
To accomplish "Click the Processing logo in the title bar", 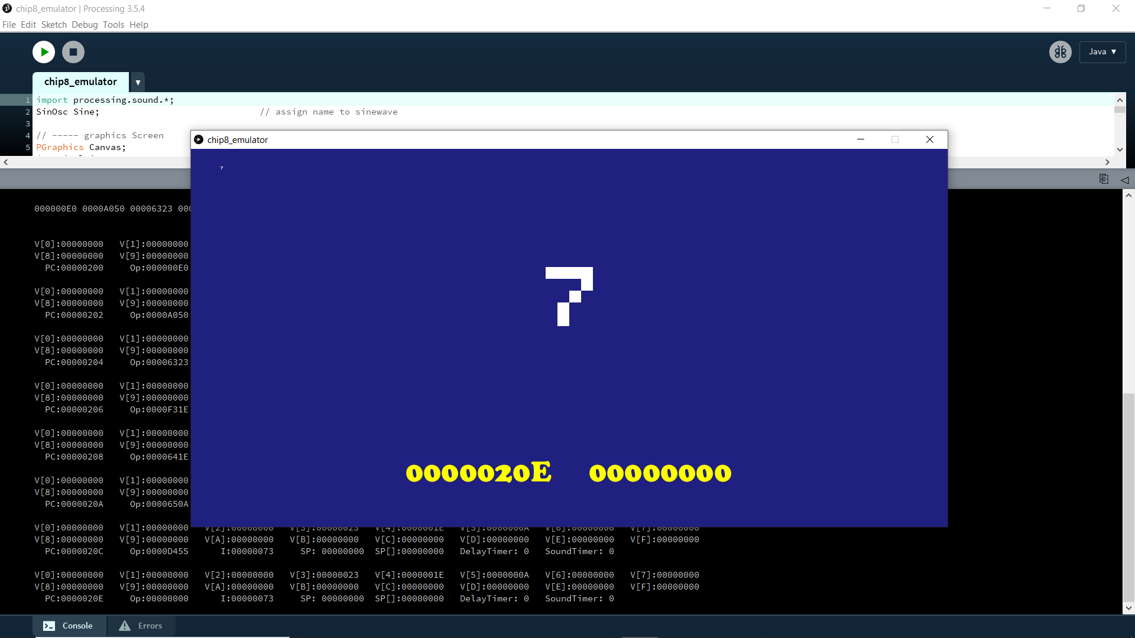I will tap(7, 8).
